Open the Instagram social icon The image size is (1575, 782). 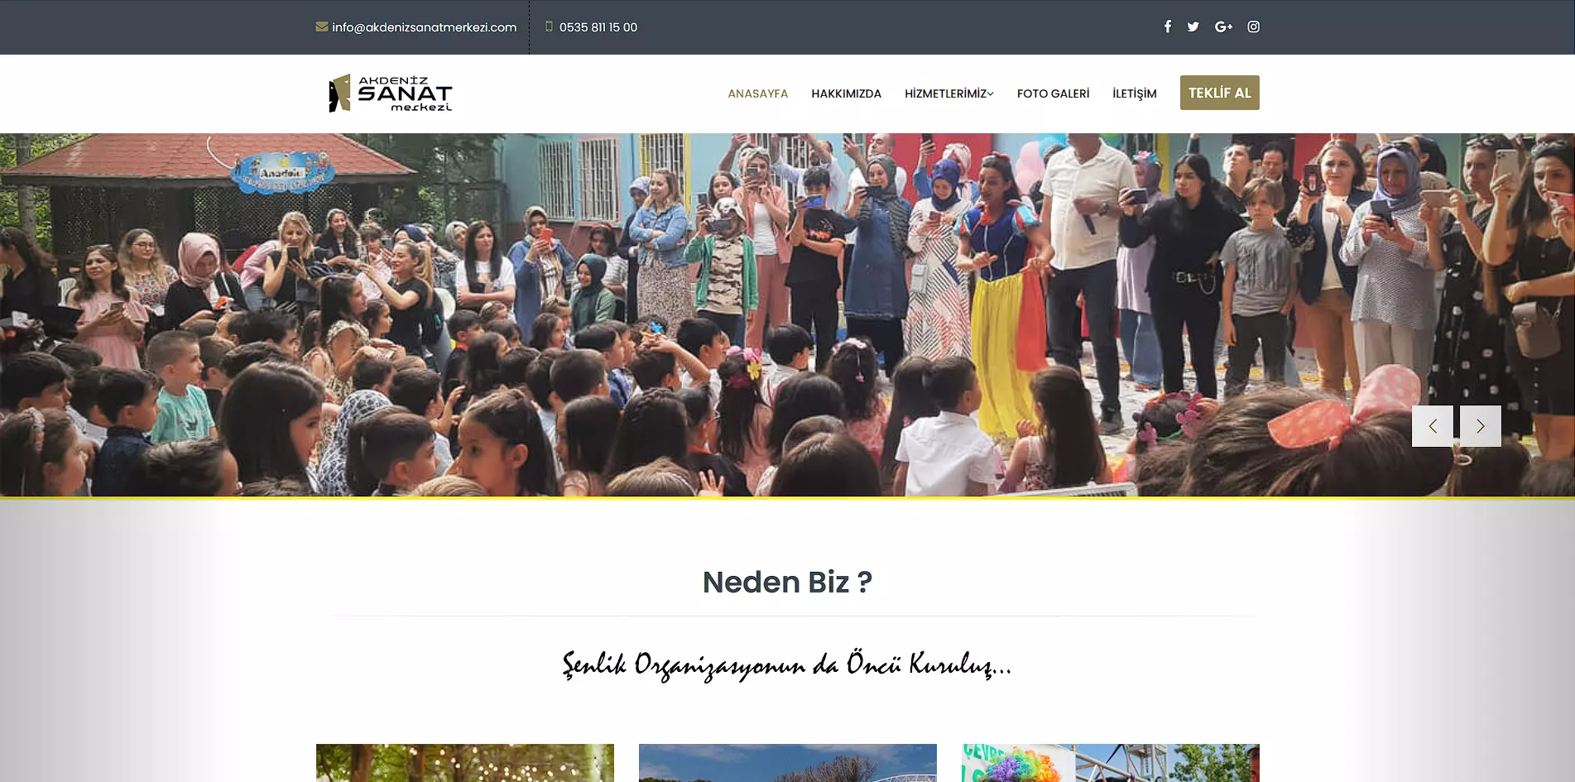[1254, 26]
